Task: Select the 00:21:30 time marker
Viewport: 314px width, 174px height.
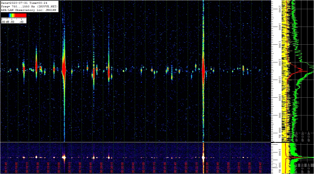Action: point(165,168)
